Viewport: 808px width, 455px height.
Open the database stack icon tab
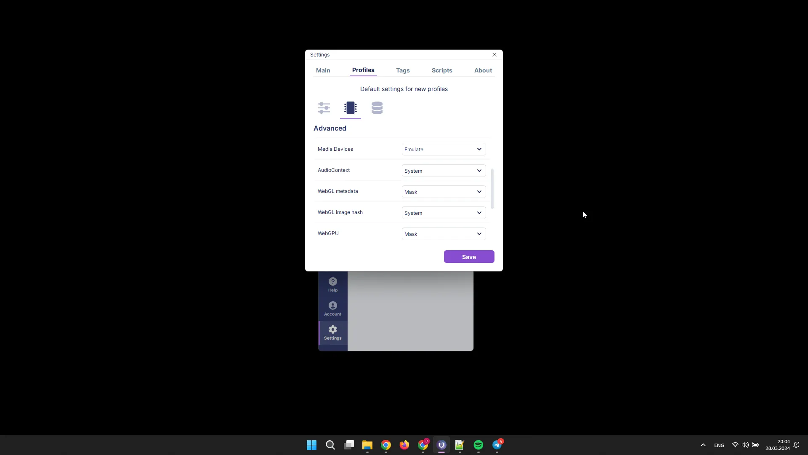pyautogui.click(x=377, y=108)
